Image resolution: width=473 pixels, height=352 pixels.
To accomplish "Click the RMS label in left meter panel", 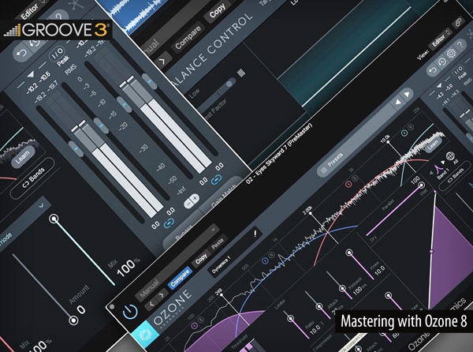I will (x=71, y=69).
